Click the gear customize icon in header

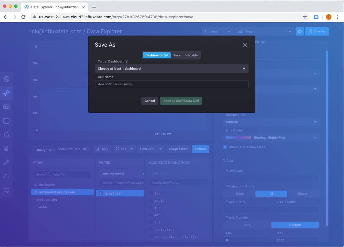pos(300,31)
